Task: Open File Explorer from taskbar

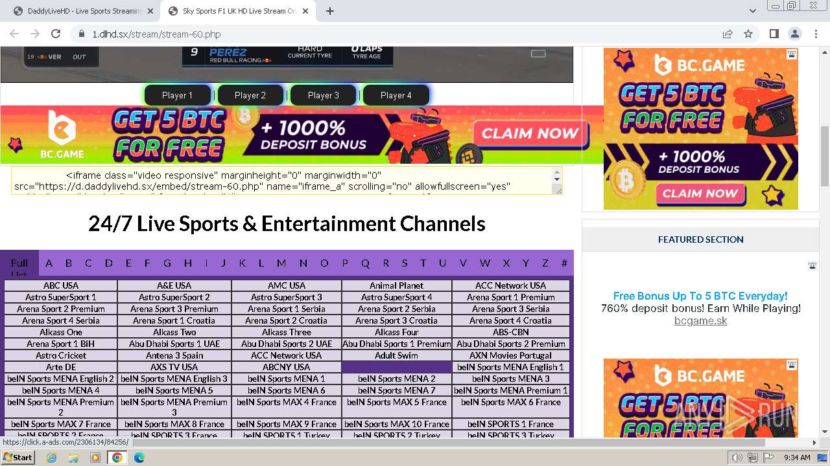Action: (x=73, y=458)
